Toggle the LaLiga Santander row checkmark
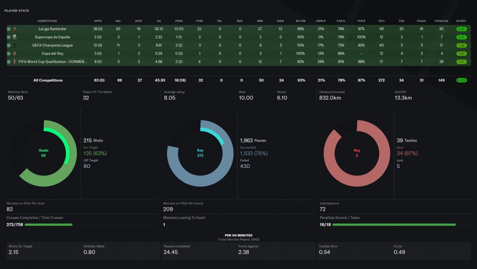 coord(9,29)
